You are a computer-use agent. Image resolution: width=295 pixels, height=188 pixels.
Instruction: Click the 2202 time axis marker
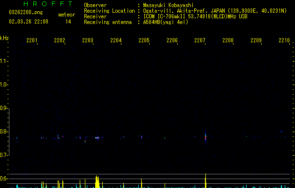click(x=60, y=40)
